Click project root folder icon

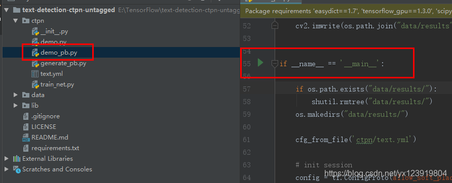point(17,10)
